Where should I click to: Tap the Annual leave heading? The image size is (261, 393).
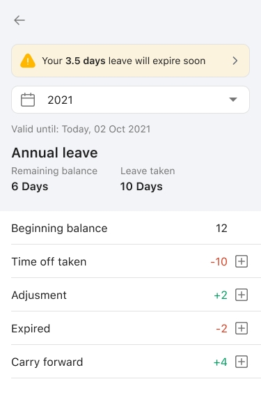54,153
